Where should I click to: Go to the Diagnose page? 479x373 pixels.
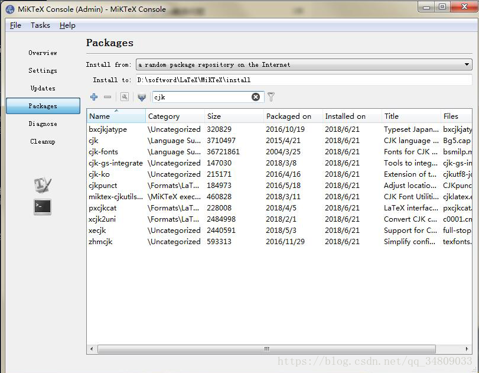(x=43, y=124)
